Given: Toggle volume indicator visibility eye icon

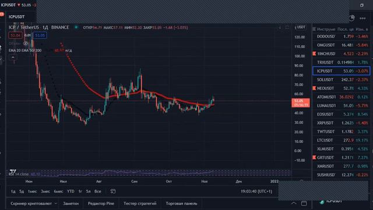Looking at the screenshot, I should coord(26,43).
